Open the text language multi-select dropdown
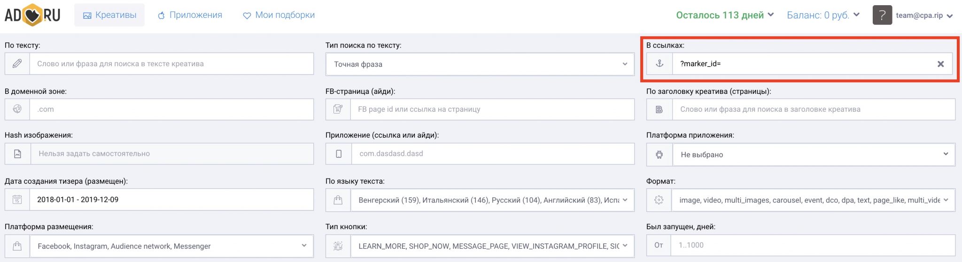 pos(492,200)
